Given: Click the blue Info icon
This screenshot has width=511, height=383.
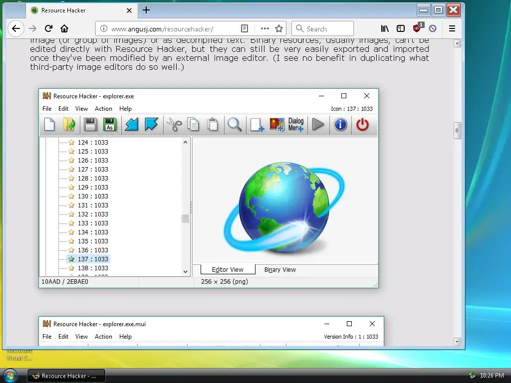Looking at the screenshot, I should click(x=340, y=125).
